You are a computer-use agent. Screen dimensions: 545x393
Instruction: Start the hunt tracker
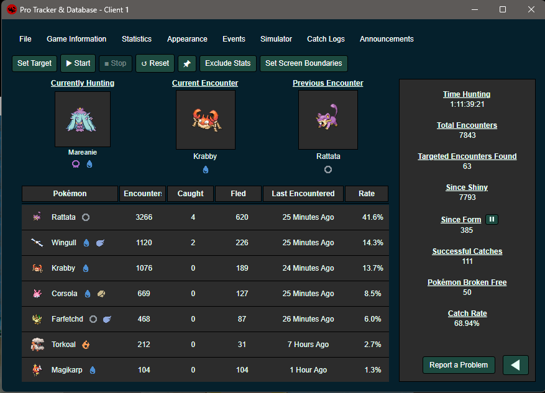click(78, 63)
